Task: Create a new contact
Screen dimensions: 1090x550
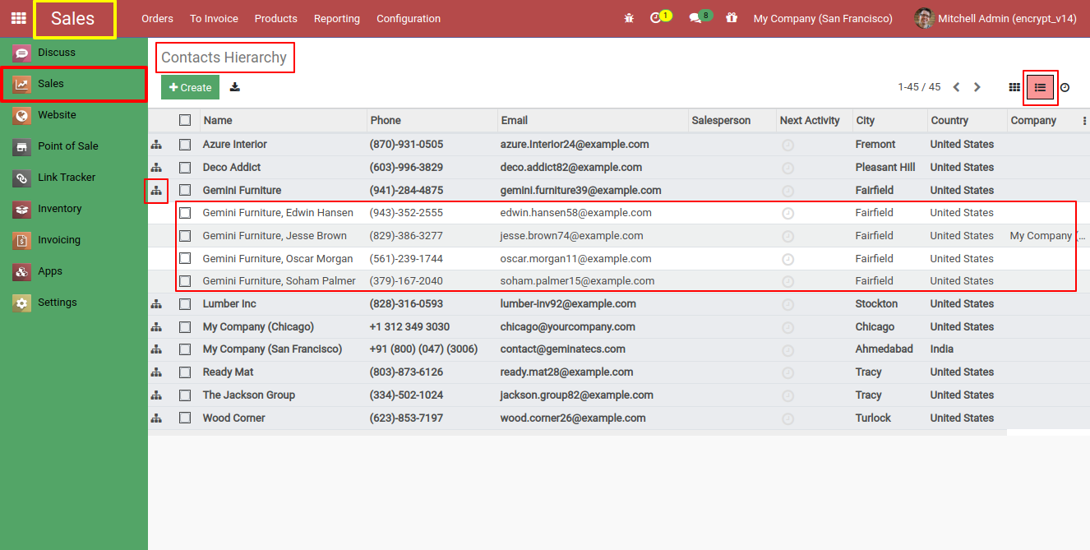Action: tap(190, 86)
